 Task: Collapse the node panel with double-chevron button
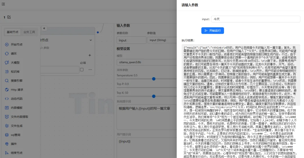[x=44, y=28]
